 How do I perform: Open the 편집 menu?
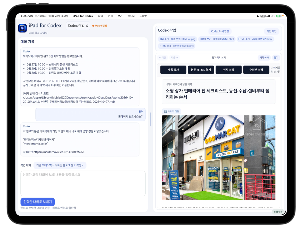[110, 16]
